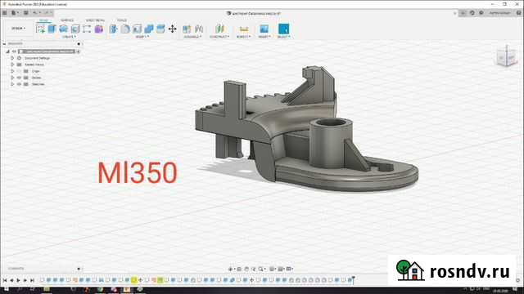The image size is (524, 294).
Task: Switch to the Surface tab
Action: click(67, 20)
